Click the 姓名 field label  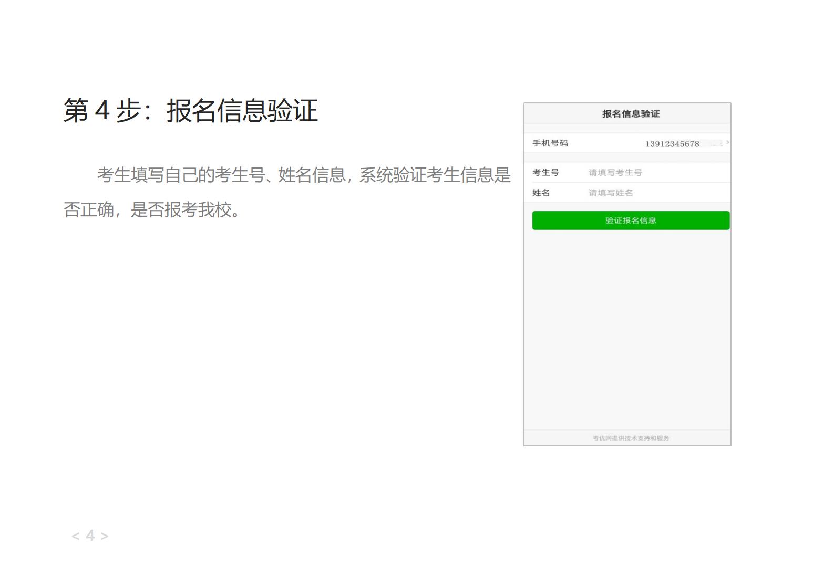541,193
